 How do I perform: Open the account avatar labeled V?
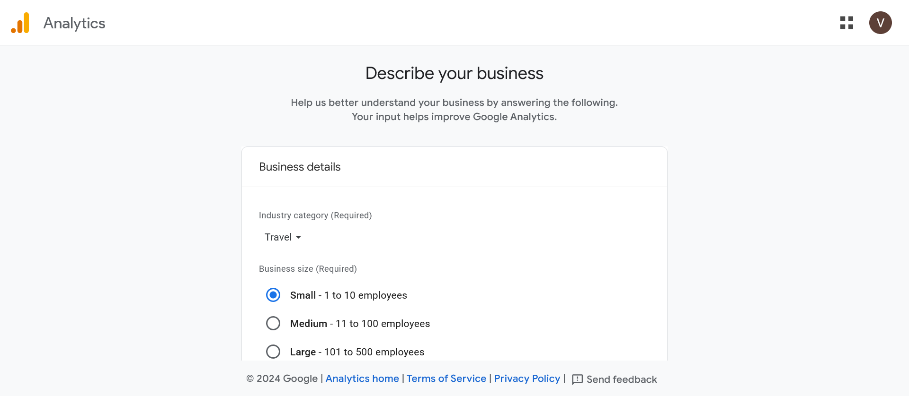pyautogui.click(x=880, y=23)
